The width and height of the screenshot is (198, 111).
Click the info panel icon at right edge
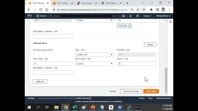(170, 22)
